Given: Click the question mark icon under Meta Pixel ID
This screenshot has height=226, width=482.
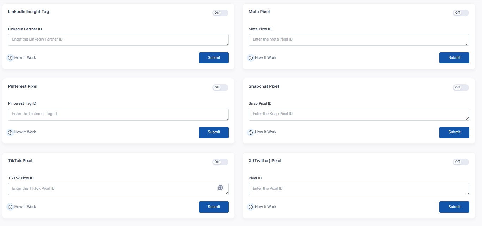Looking at the screenshot, I should pyautogui.click(x=251, y=58).
